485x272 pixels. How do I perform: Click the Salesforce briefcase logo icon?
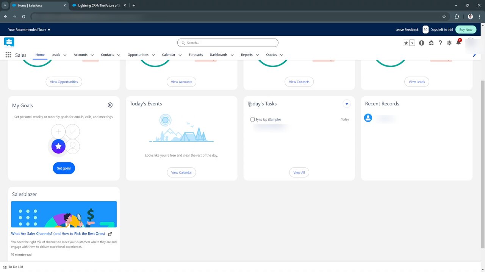coord(9,42)
